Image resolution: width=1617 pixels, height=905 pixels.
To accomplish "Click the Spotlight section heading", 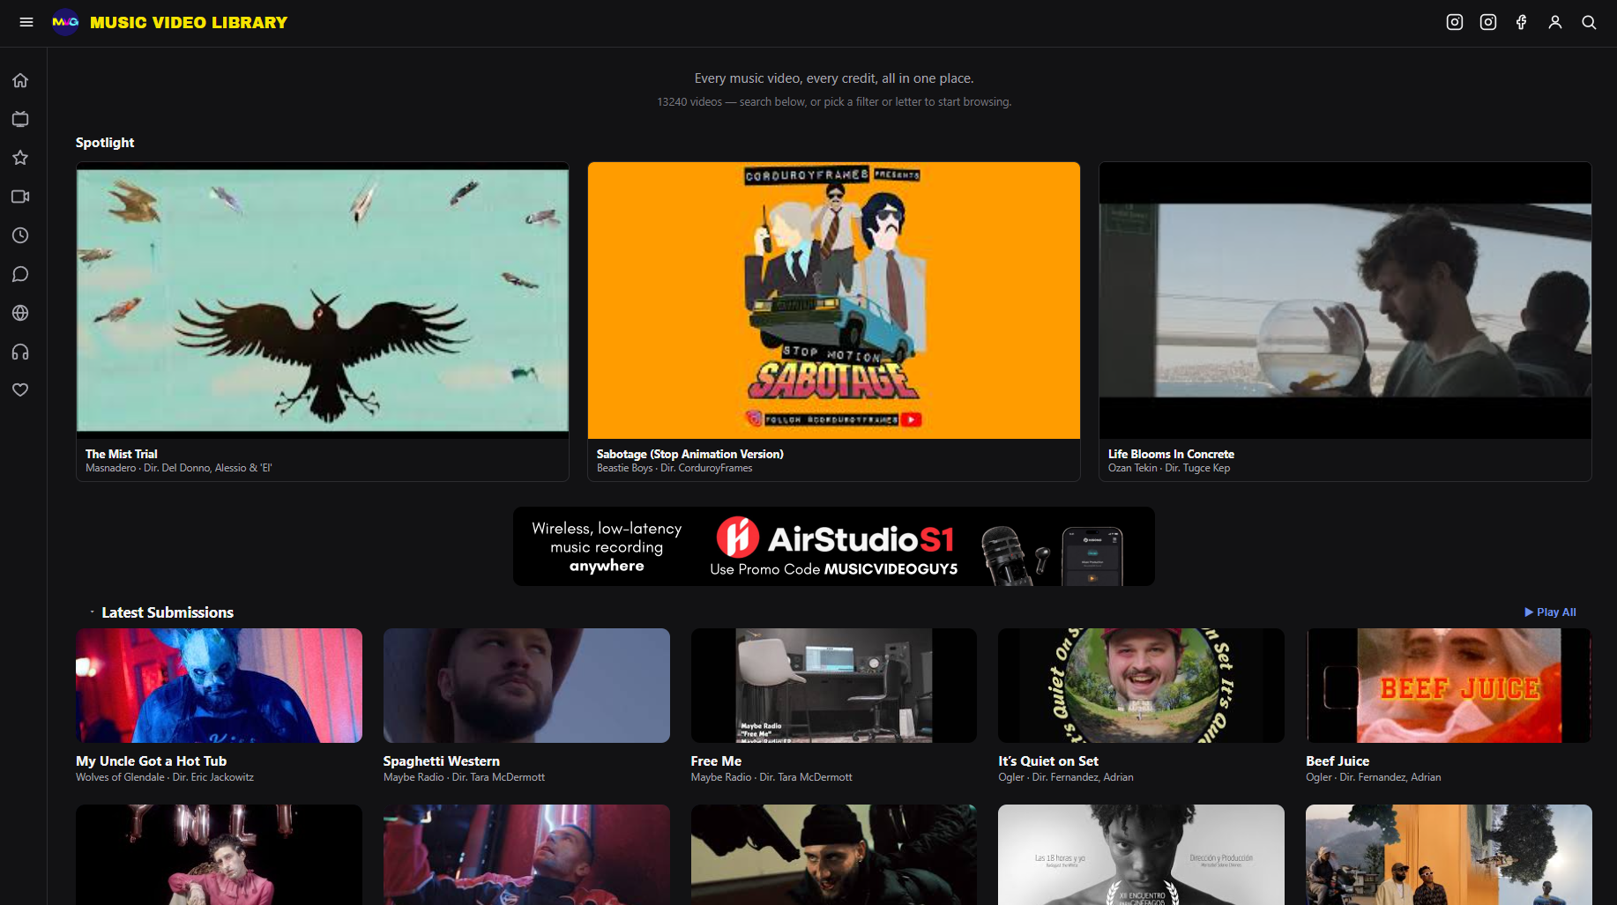I will 105,143.
